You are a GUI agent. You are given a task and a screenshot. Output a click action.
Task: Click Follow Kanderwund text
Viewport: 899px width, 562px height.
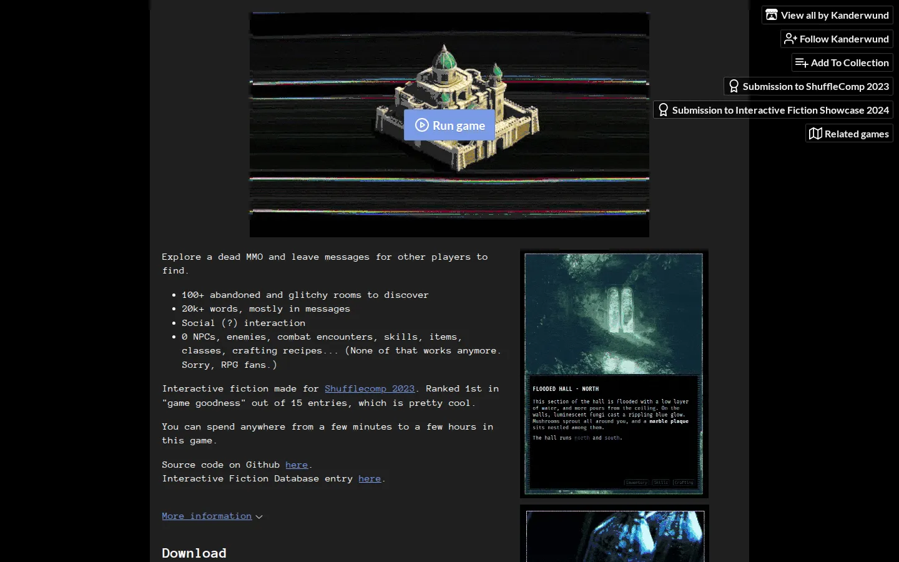coord(844,39)
